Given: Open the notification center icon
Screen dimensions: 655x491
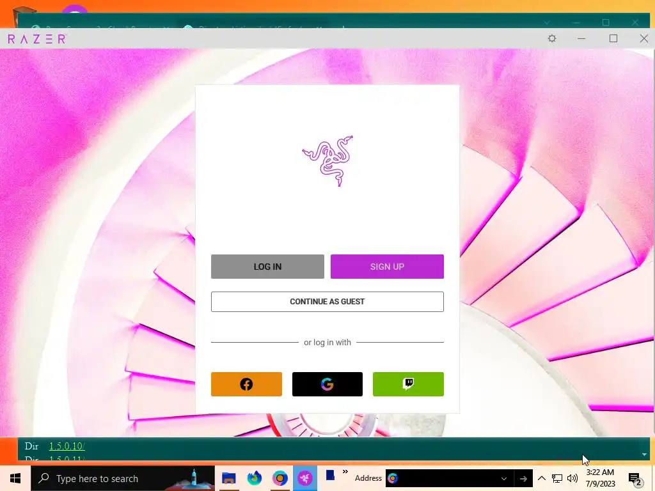Looking at the screenshot, I should (x=635, y=479).
